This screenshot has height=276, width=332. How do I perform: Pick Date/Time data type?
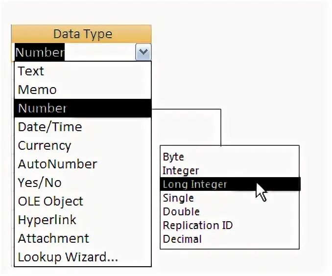pyautogui.click(x=83, y=127)
